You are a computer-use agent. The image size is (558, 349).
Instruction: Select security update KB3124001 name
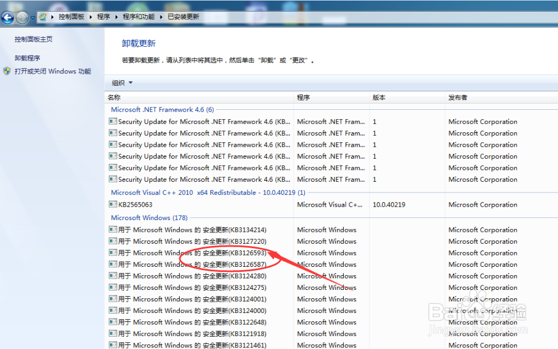click(x=192, y=299)
